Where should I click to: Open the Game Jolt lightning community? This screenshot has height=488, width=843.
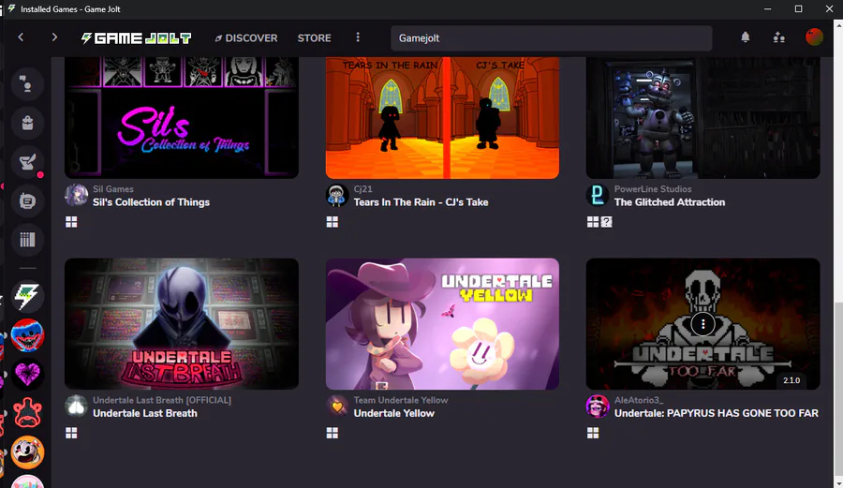(27, 297)
